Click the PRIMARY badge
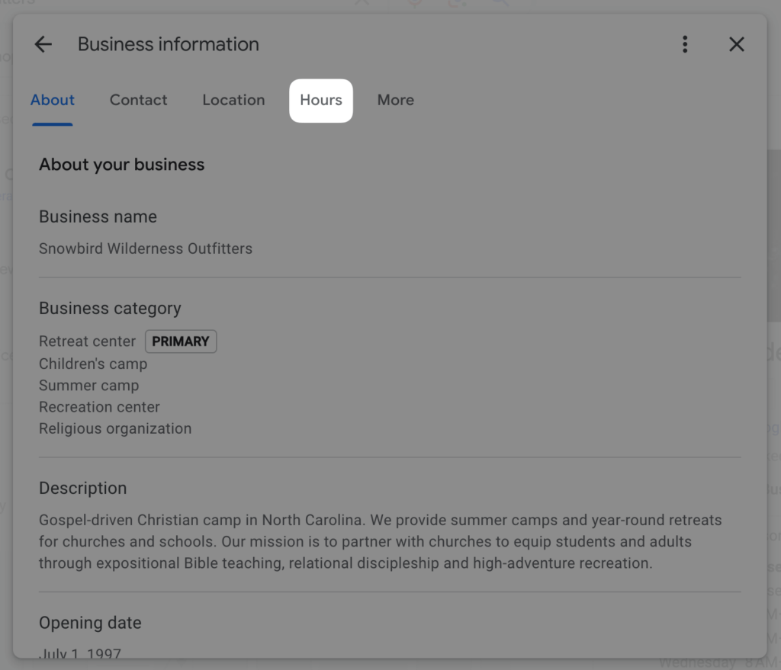The height and width of the screenshot is (670, 781). [181, 341]
